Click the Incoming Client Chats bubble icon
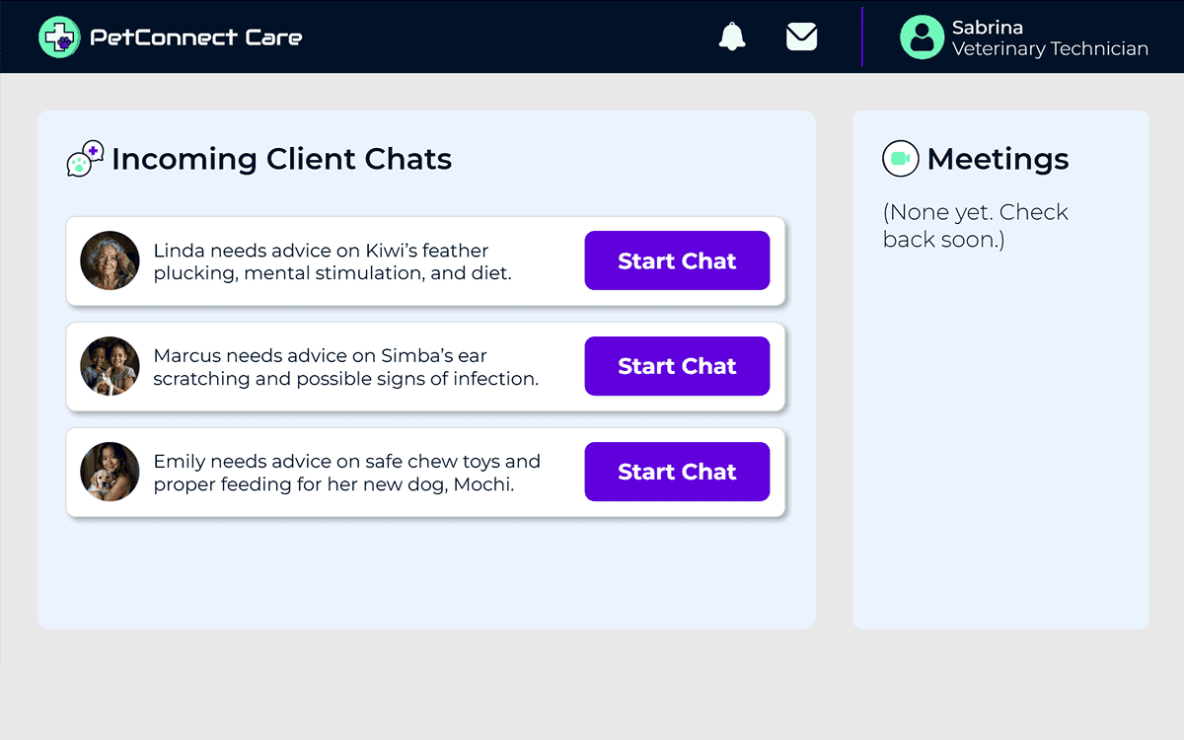The height and width of the screenshot is (740, 1184). click(x=86, y=159)
